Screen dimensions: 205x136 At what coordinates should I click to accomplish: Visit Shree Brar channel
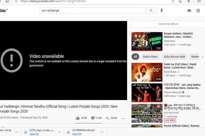[169, 41]
